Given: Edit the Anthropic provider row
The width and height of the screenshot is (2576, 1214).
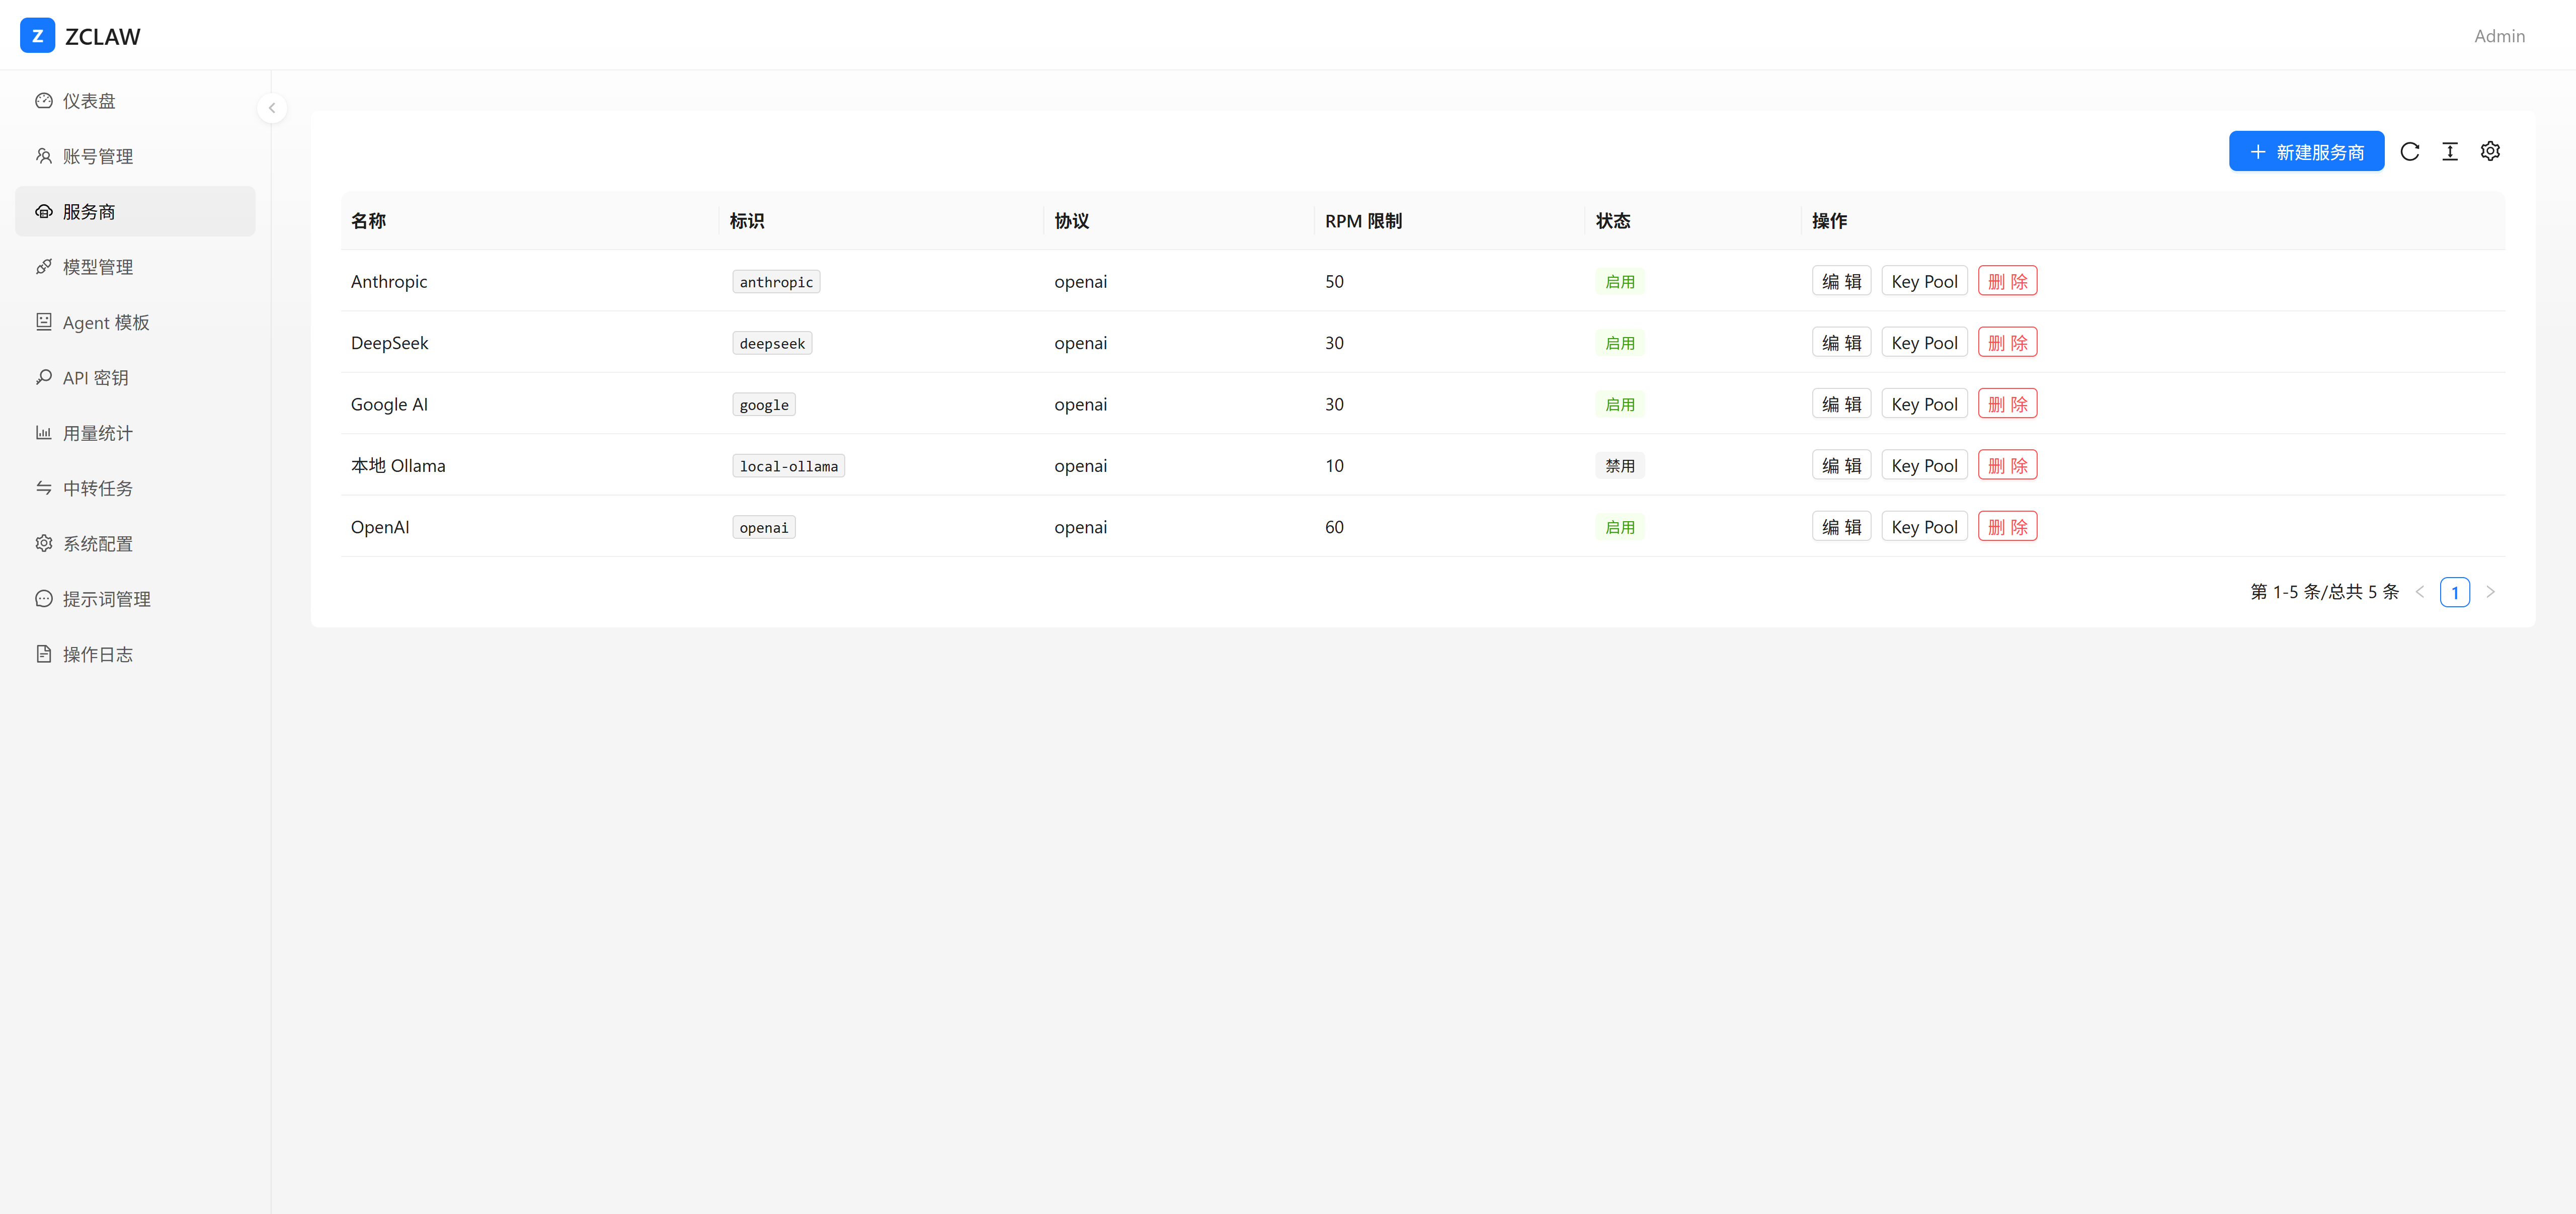Looking at the screenshot, I should click(x=1840, y=281).
